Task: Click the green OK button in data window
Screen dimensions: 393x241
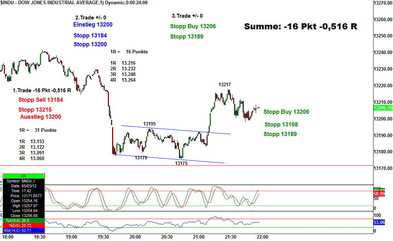Action: tap(23, 176)
